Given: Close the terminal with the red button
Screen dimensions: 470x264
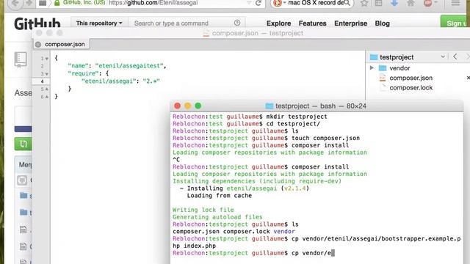Looking at the screenshot, I should 177,106.
